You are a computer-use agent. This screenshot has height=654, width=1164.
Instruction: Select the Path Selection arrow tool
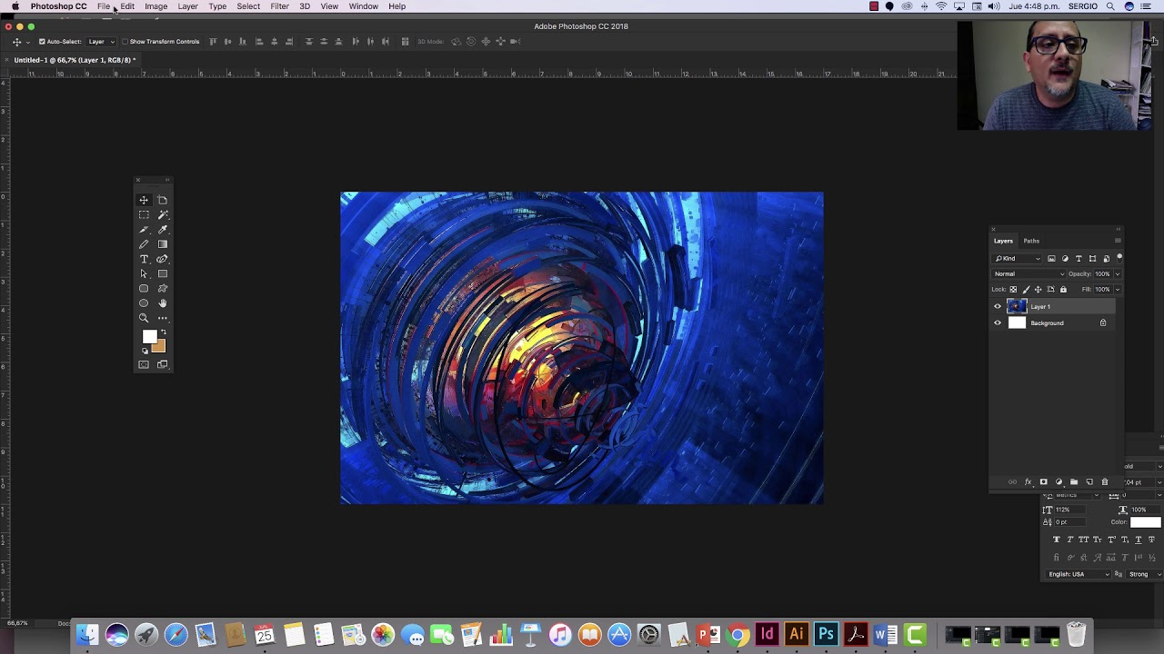pyautogui.click(x=144, y=273)
